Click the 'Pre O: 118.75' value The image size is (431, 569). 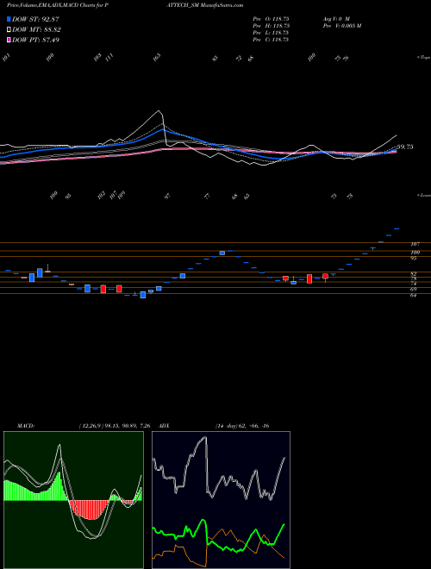coord(271,19)
